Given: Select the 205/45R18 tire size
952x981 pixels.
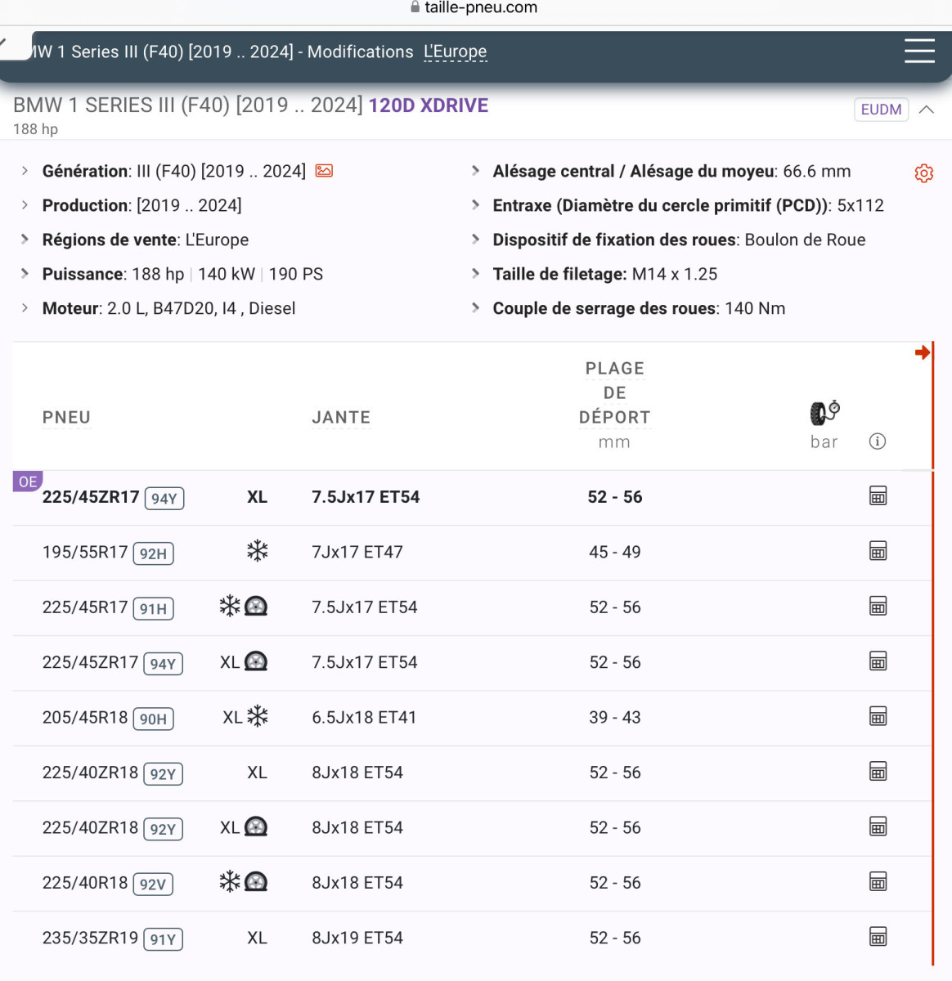Looking at the screenshot, I should (85, 717).
